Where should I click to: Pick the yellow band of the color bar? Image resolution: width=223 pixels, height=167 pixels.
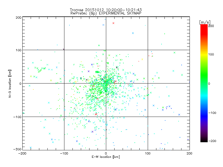tap(204, 55)
